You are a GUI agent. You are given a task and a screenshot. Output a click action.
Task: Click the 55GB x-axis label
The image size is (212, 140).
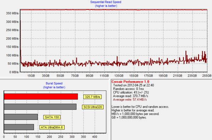(60, 76)
